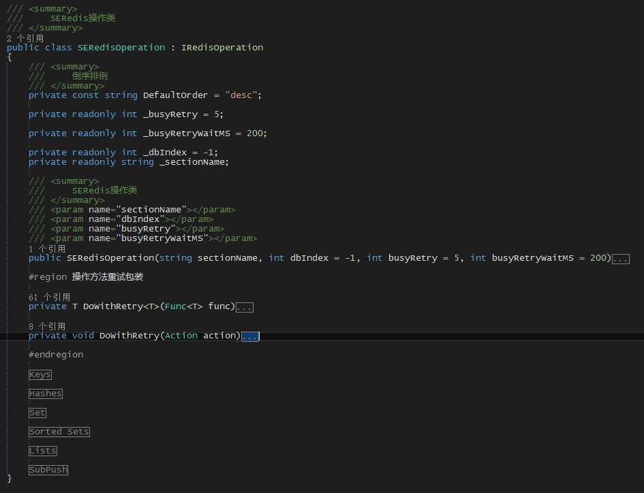Expand the collapsed Hashes region
Image resolution: width=644 pixels, height=493 pixels.
45,394
